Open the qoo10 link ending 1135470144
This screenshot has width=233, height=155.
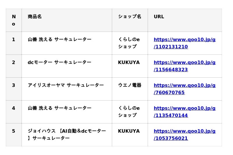(x=184, y=112)
